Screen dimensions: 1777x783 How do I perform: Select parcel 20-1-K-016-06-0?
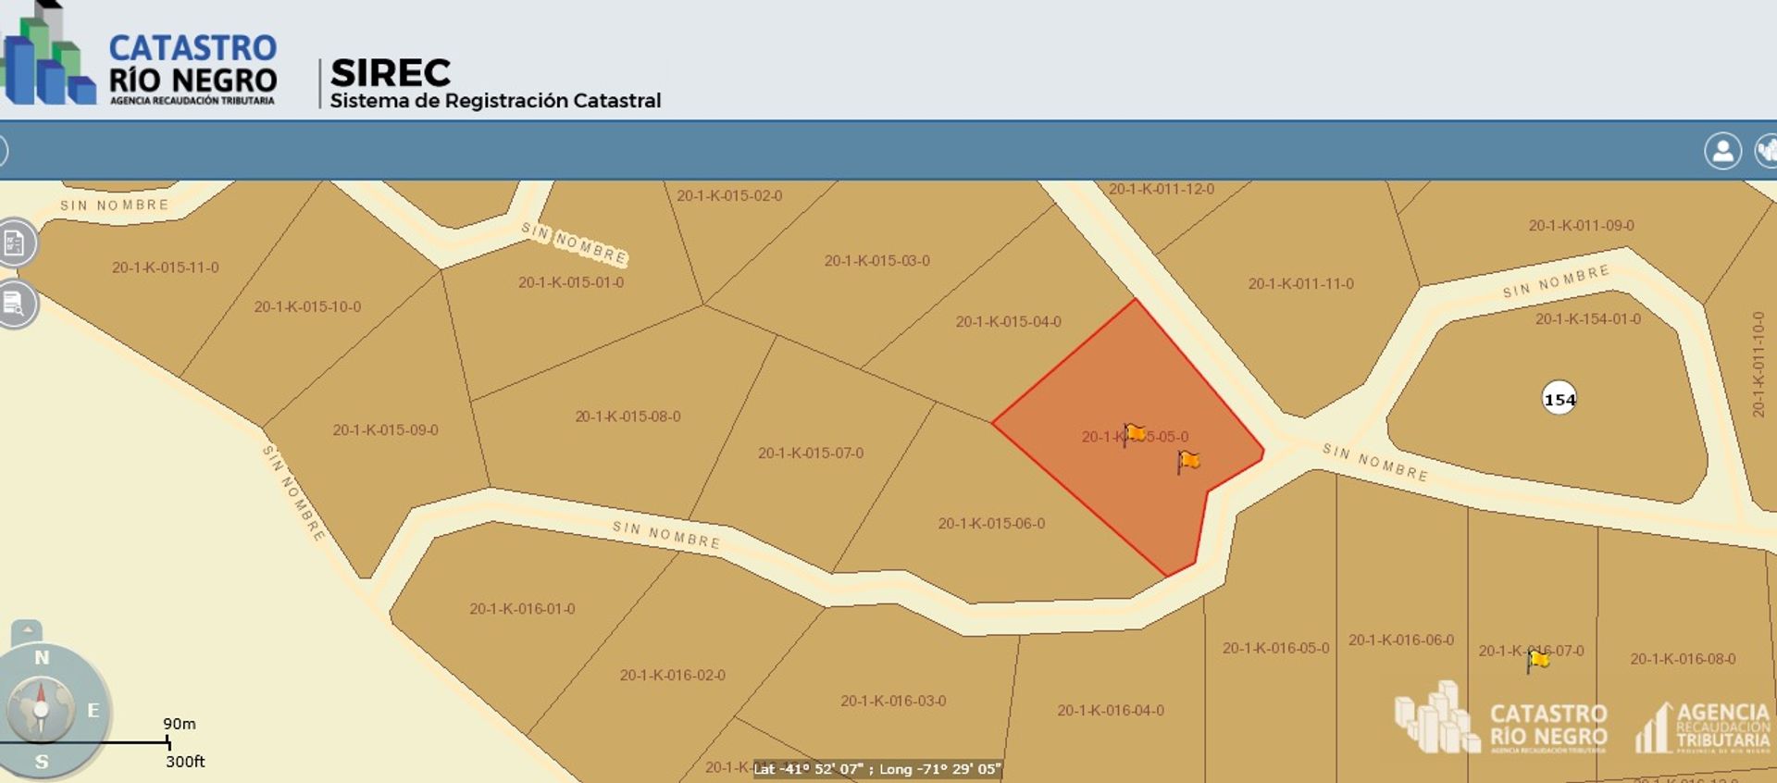[1401, 640]
